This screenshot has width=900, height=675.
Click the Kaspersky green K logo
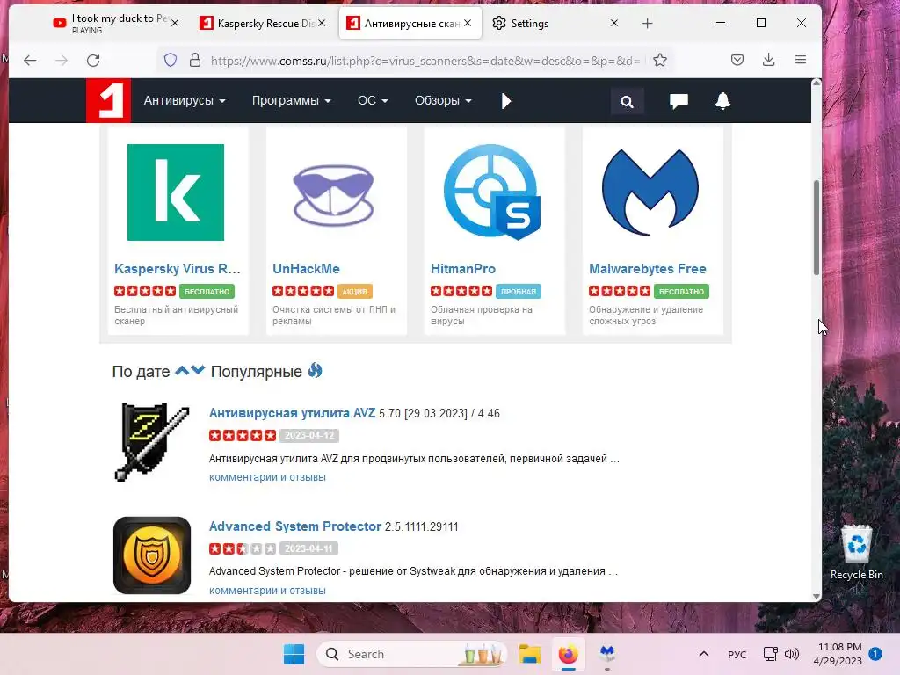pos(176,192)
